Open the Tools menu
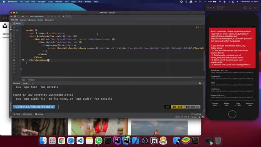Screen dimensions: 261x147 coord(73,2)
